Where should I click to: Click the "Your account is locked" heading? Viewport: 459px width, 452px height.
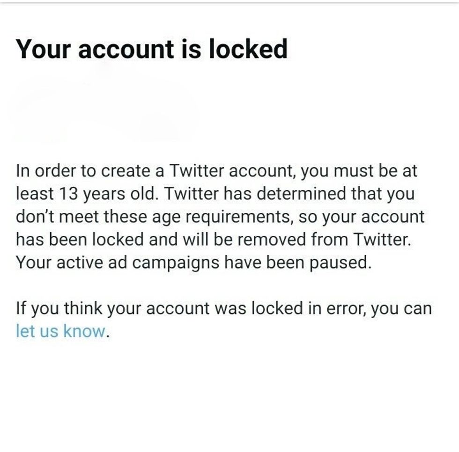(x=152, y=49)
